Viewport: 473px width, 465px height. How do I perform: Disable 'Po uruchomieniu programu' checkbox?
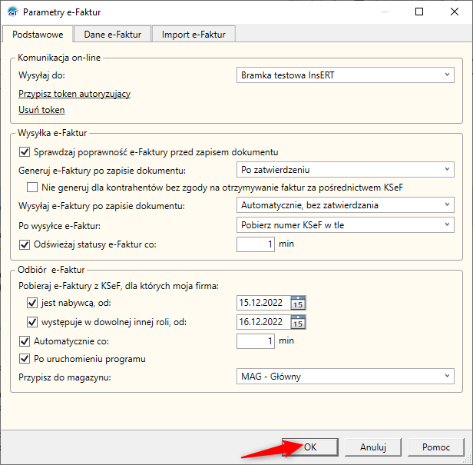pyautogui.click(x=24, y=358)
